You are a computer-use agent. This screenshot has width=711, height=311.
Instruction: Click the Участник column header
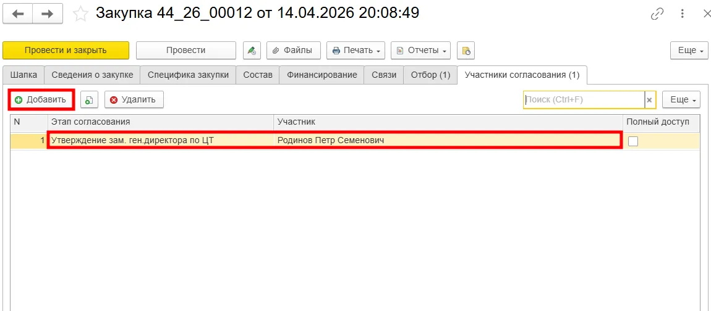(448, 122)
